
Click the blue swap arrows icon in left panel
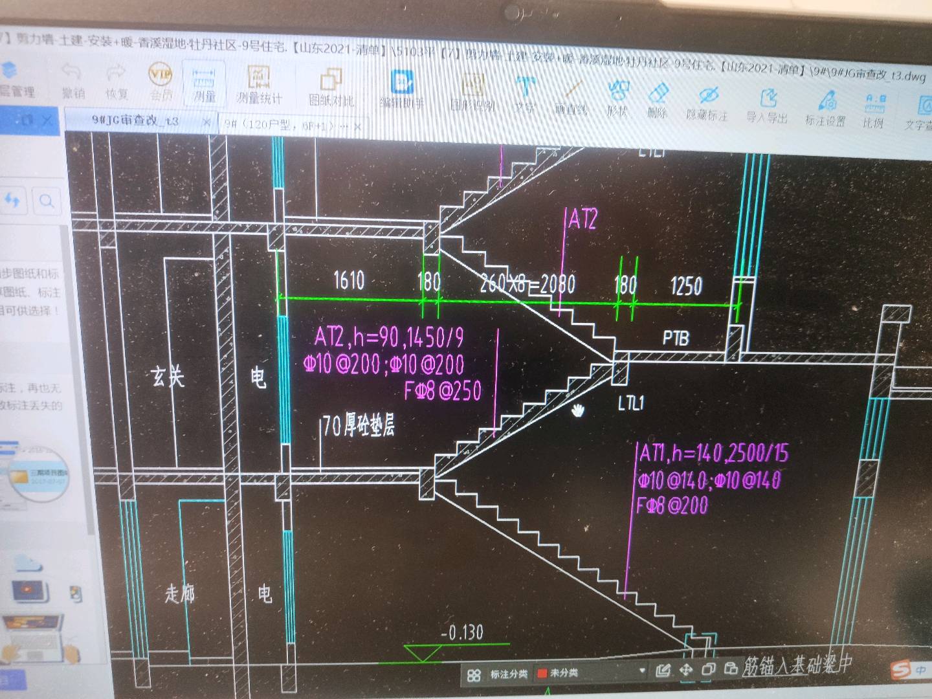(x=13, y=200)
